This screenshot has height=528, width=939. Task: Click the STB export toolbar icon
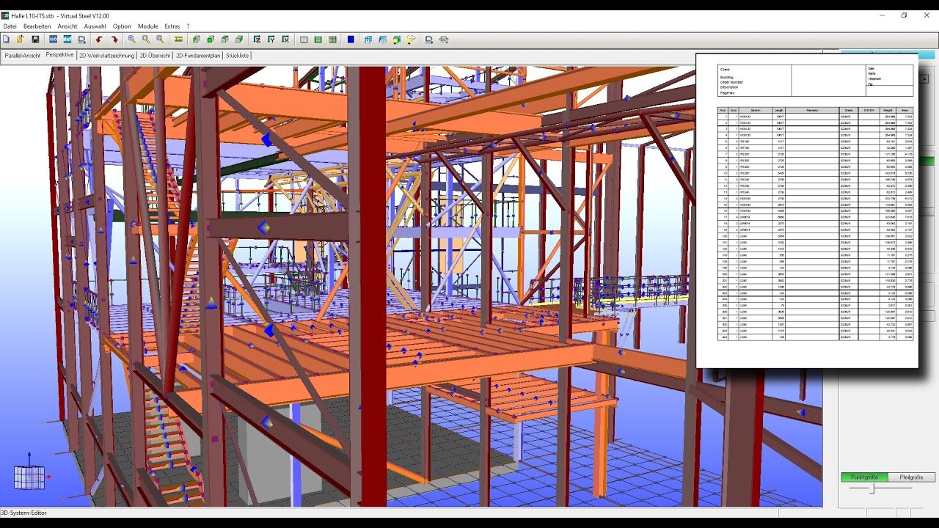point(54,39)
